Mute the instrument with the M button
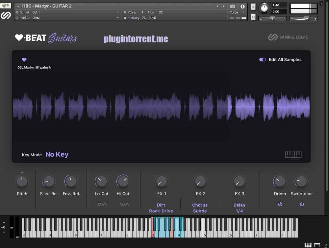 pos(253,17)
